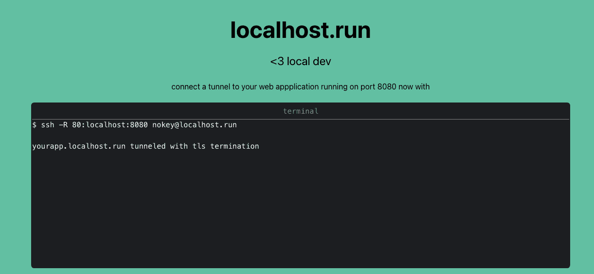Click the "<3 local dev" subtitle

pyautogui.click(x=300, y=62)
